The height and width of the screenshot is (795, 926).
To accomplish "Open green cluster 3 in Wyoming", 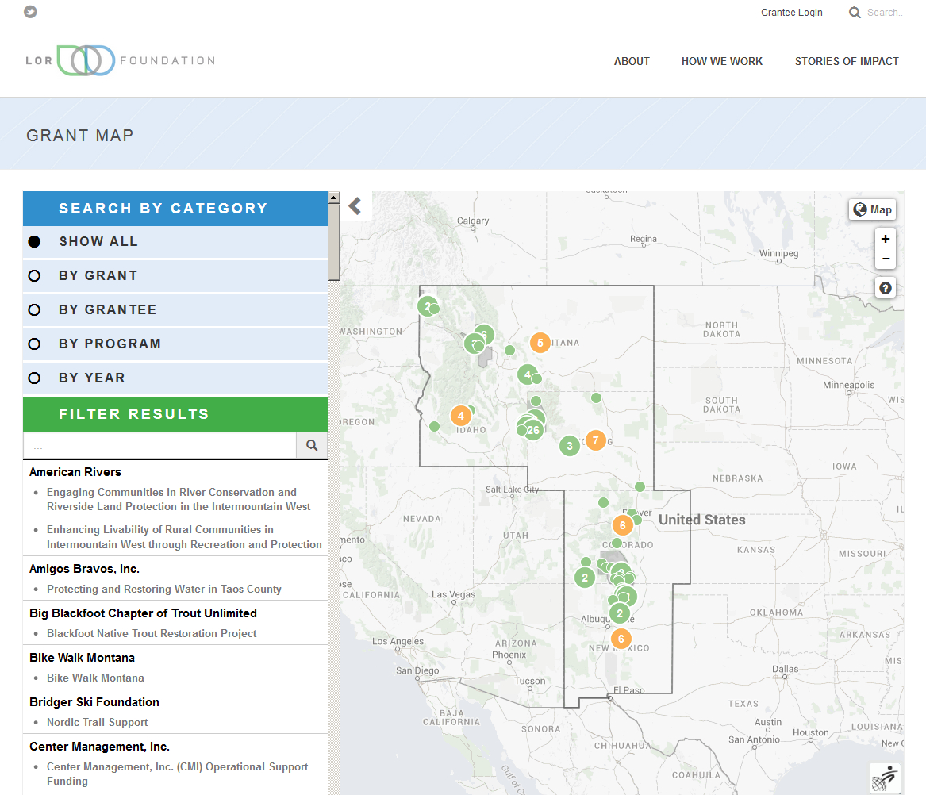I will click(x=569, y=446).
